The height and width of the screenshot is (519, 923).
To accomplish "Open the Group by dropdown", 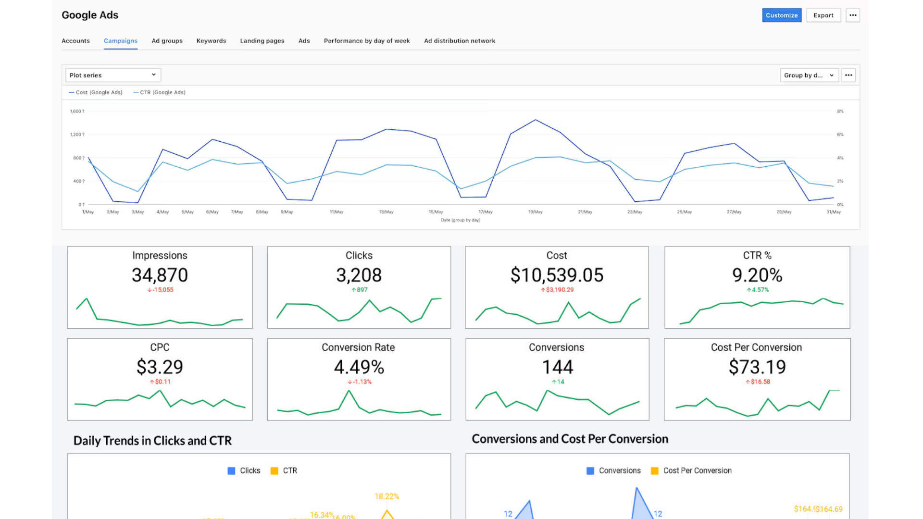I will [x=809, y=75].
